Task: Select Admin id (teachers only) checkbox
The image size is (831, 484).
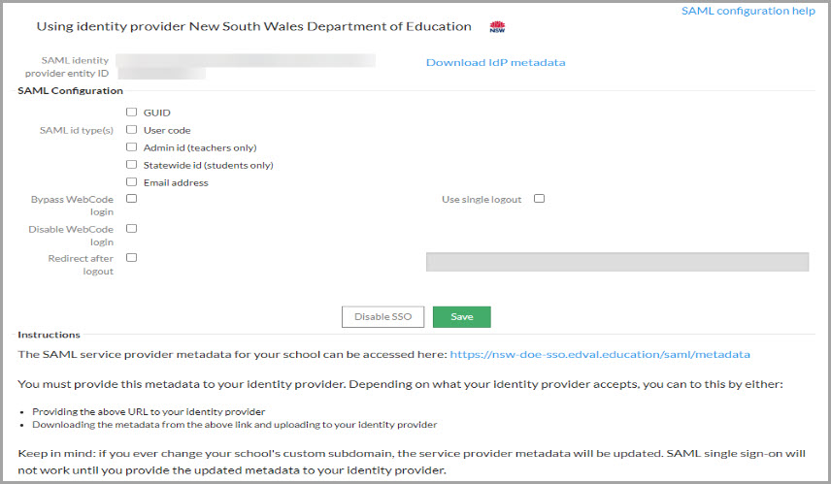Action: coord(131,147)
